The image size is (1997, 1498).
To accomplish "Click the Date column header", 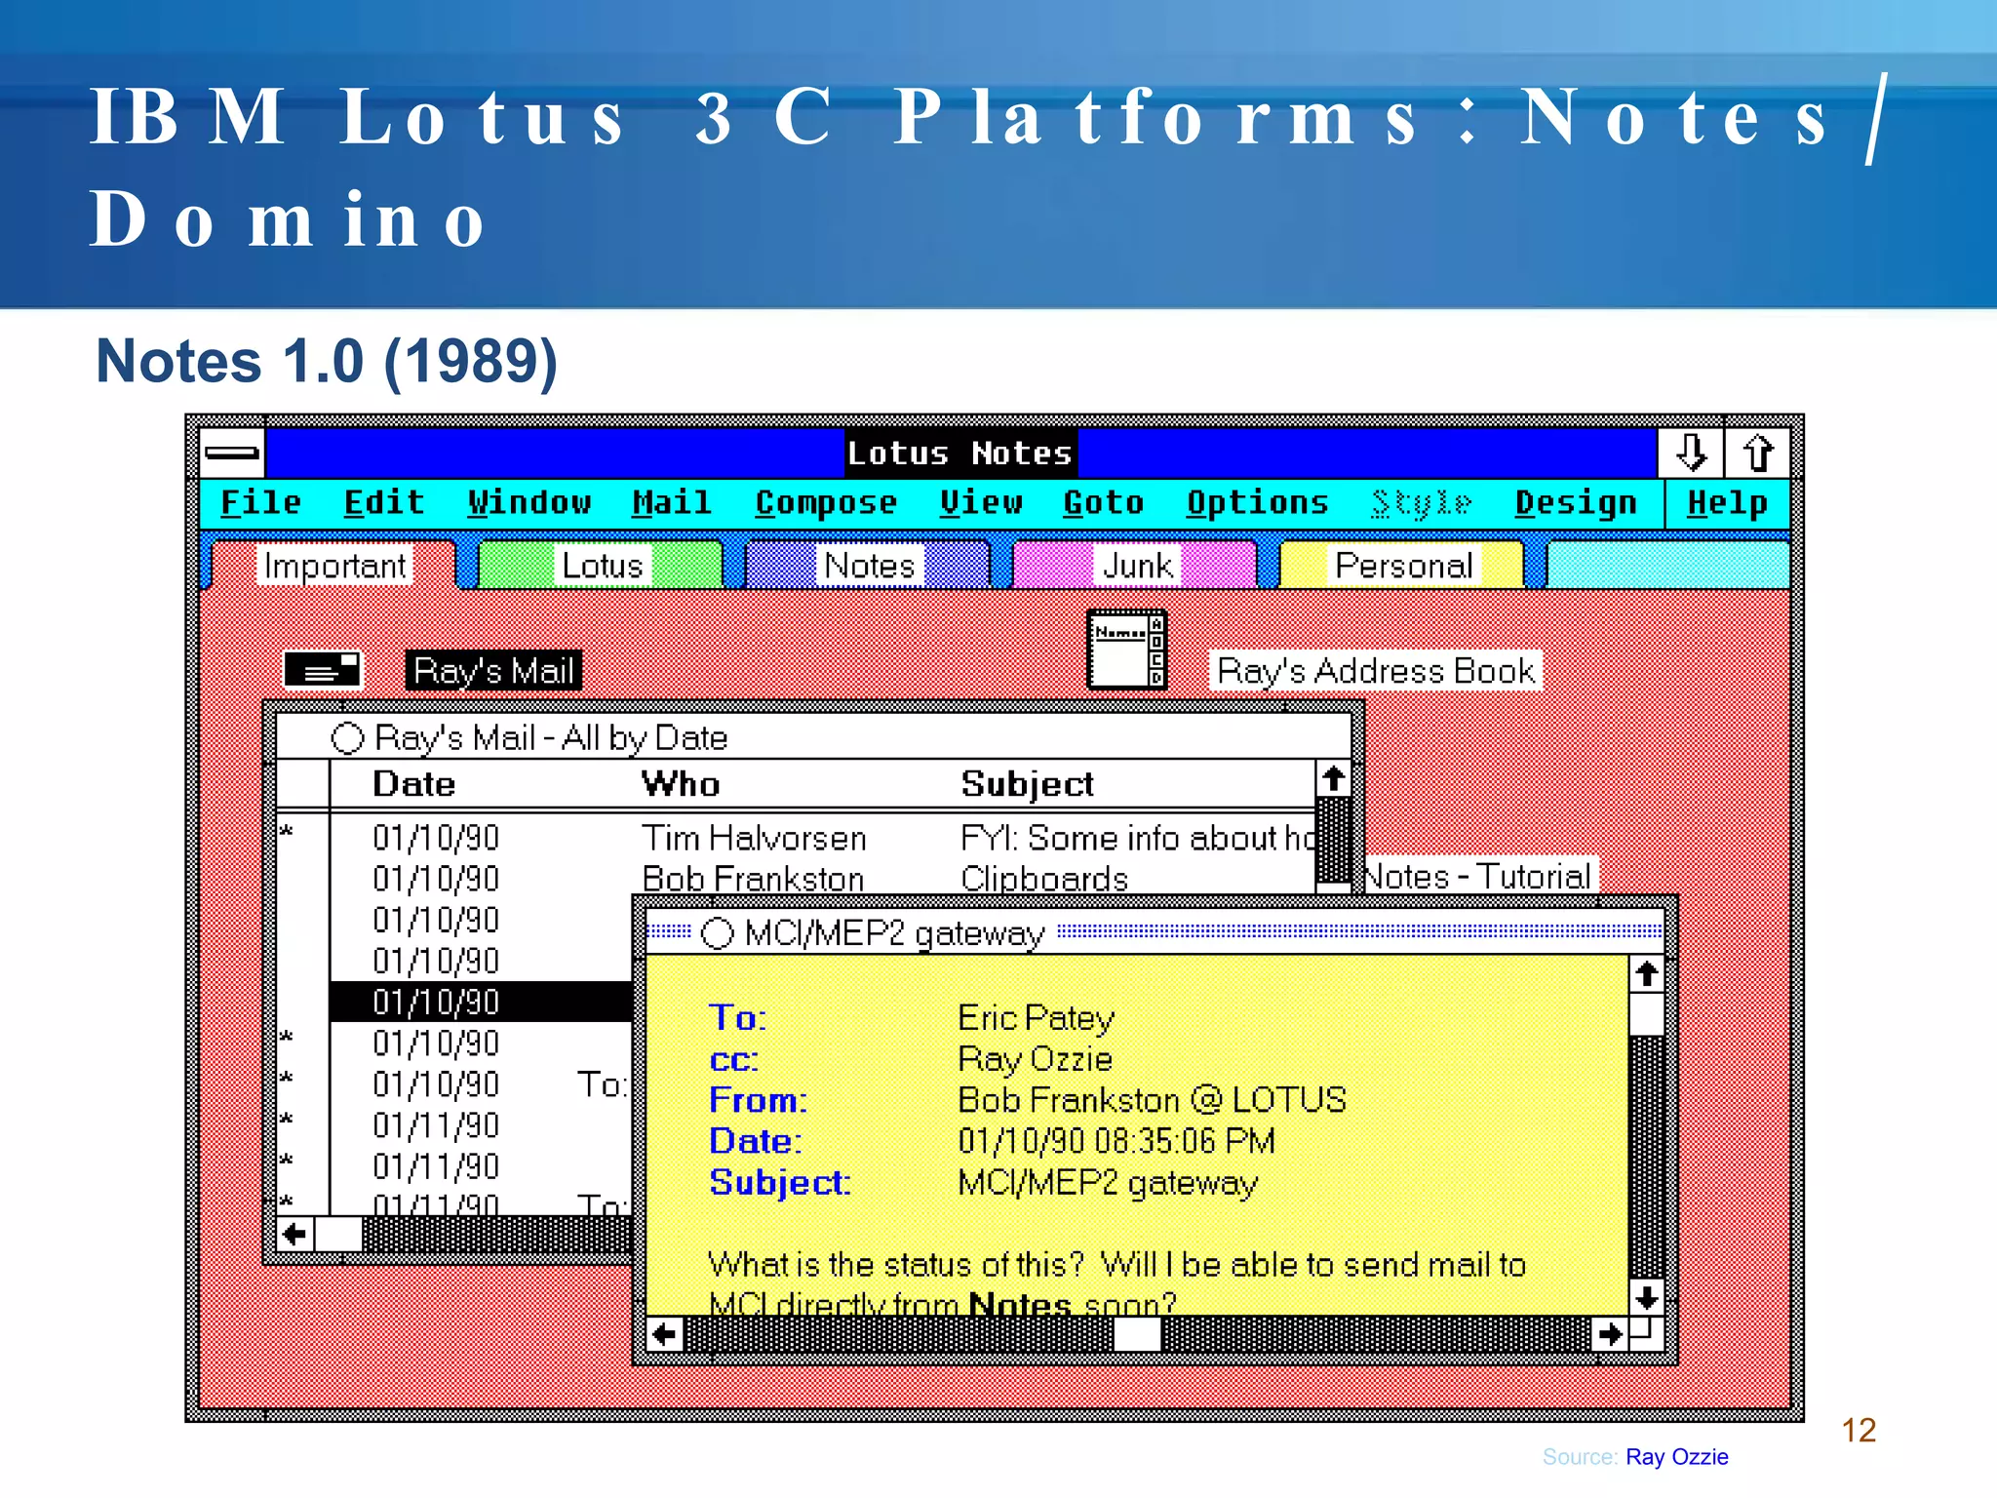I will [413, 784].
